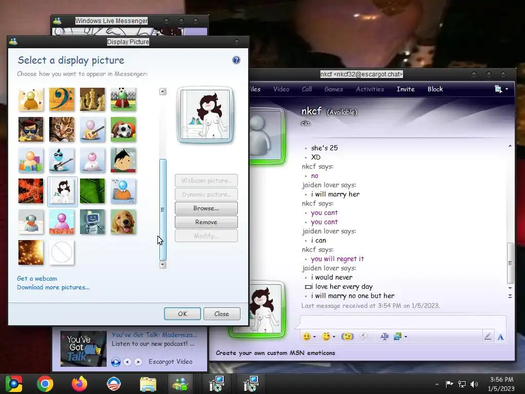This screenshot has width=525, height=394.
Task: Switch to handwriting pen mode
Action: (x=488, y=337)
